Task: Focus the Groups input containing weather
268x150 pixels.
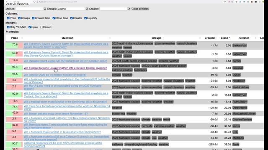Action: pos(71,9)
